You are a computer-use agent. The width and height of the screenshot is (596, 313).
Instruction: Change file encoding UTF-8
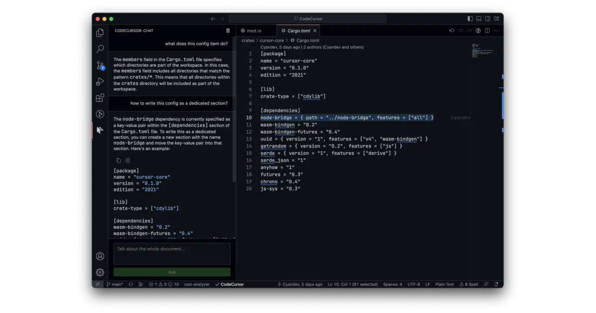tap(414, 285)
